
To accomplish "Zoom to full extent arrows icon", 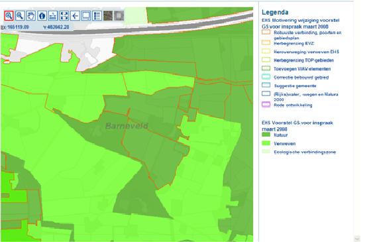I will [64, 16].
